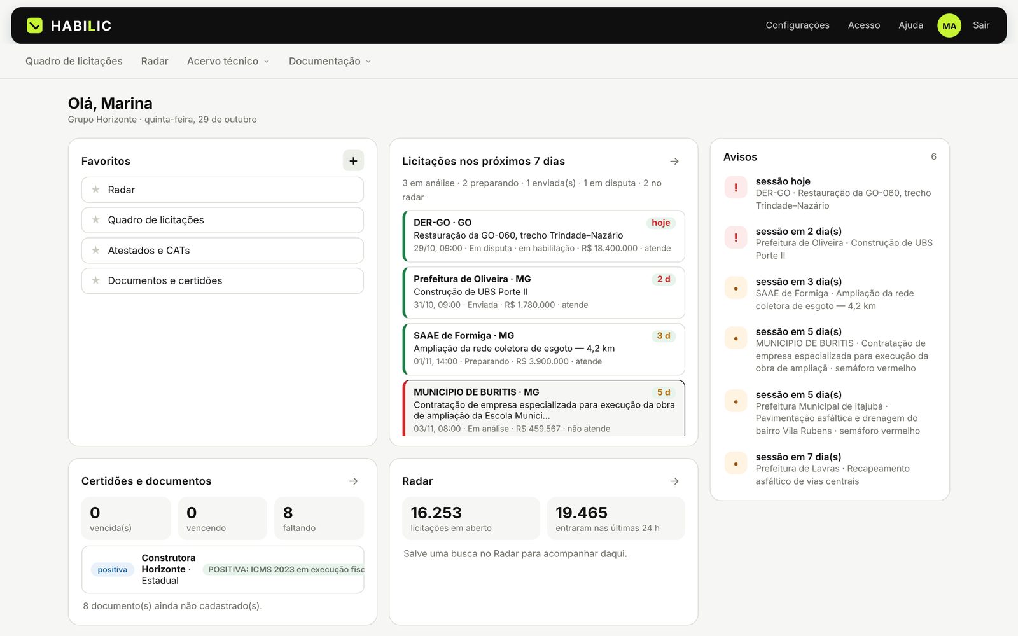This screenshot has width=1018, height=636.
Task: Click alert icon for sessão hoje notice
Action: (x=736, y=188)
